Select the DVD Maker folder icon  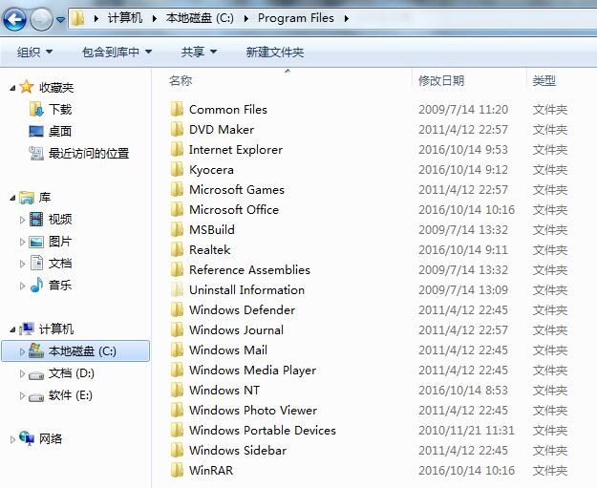point(177,129)
